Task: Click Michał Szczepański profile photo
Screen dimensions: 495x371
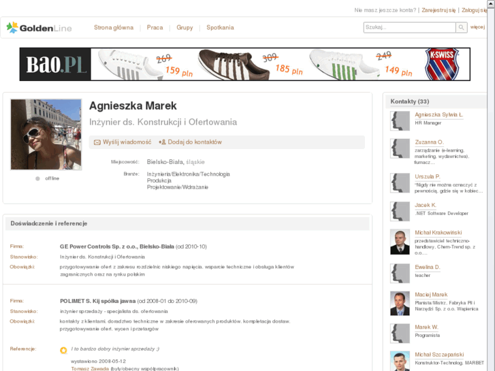Action: (400, 361)
